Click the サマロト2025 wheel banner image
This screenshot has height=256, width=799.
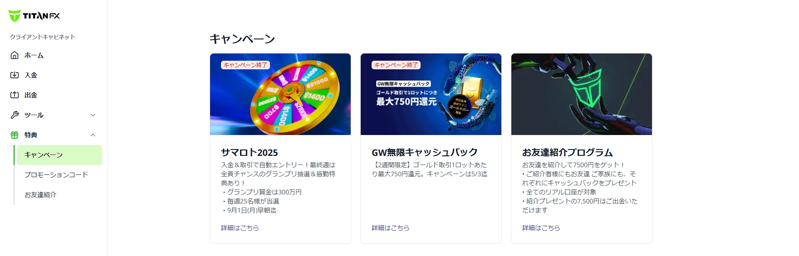(280, 94)
